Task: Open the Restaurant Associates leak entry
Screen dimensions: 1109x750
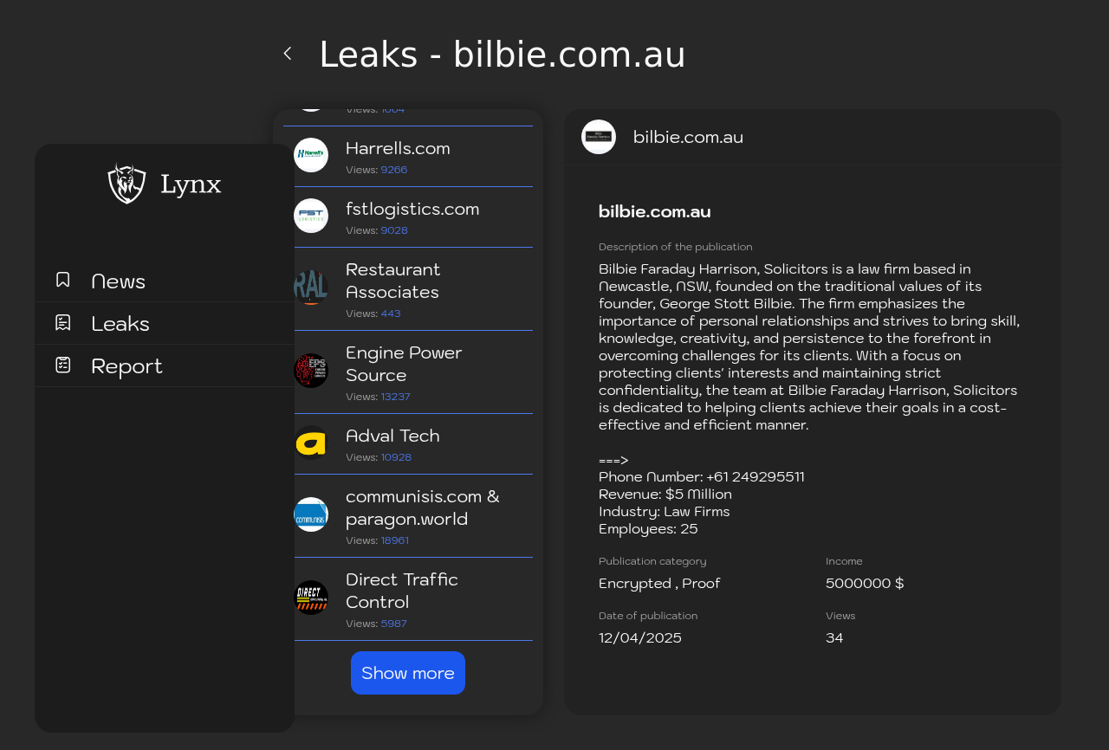Action: 408,289
